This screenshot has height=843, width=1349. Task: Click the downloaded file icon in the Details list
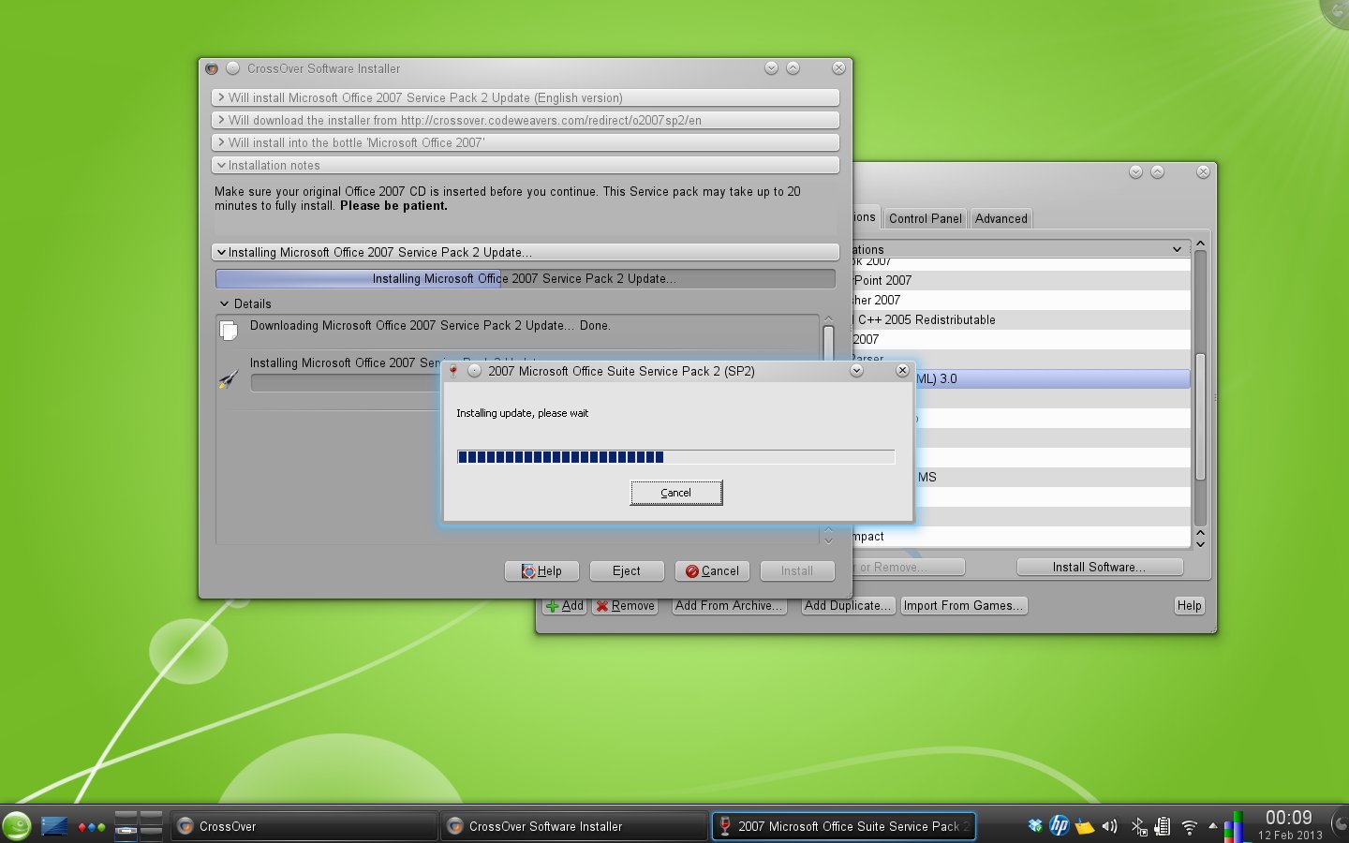pos(228,330)
